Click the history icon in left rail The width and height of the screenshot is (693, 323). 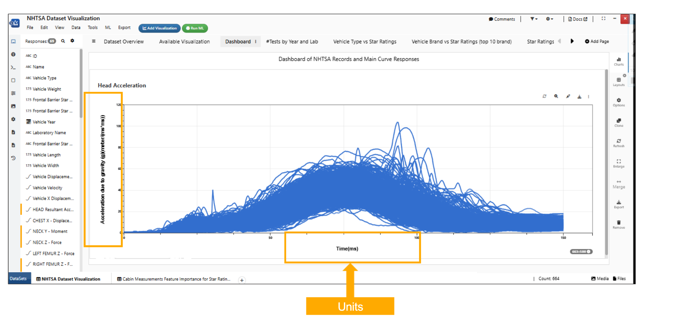[13, 158]
